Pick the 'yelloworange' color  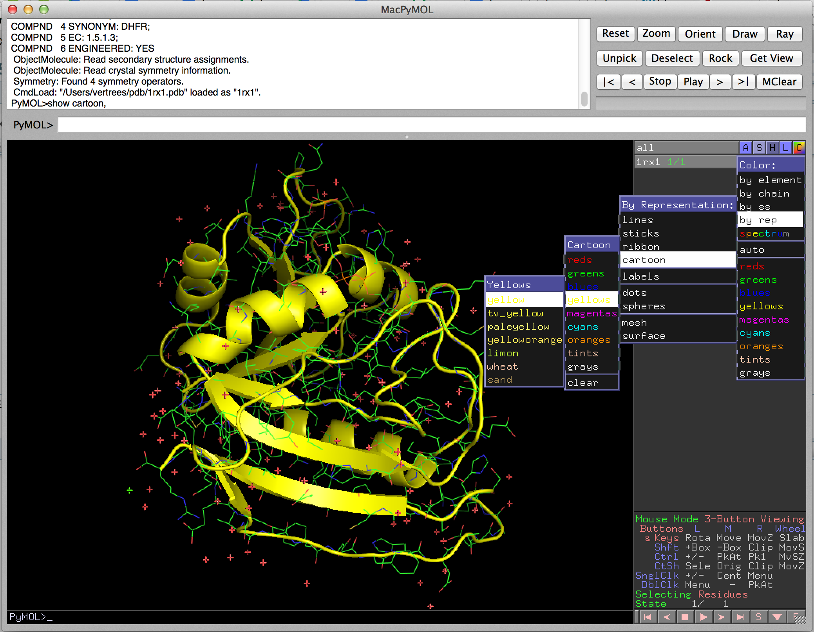(524, 340)
